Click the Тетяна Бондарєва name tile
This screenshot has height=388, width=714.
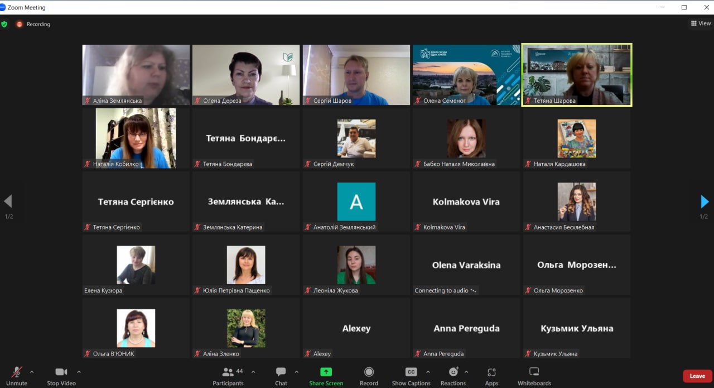point(246,138)
